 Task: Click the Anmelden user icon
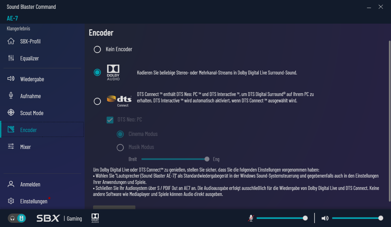tap(11, 184)
